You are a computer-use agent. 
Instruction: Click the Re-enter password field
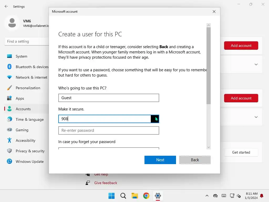pyautogui.click(x=108, y=130)
